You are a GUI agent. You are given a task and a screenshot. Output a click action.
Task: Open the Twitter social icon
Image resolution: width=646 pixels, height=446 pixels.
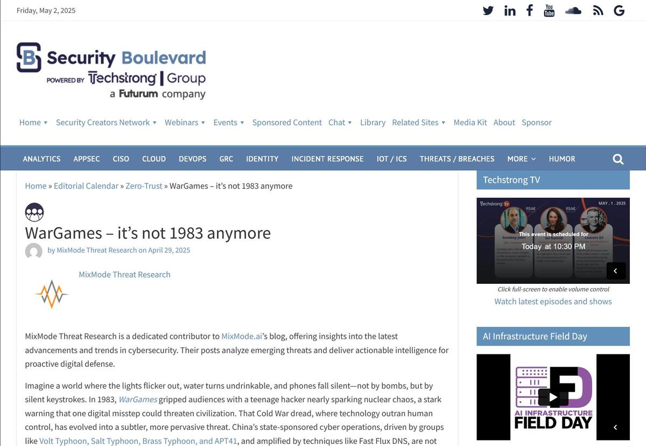tap(488, 10)
